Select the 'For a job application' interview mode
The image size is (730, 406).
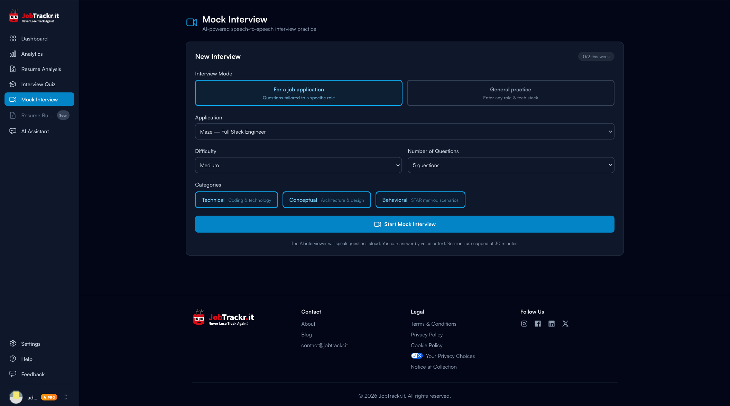point(298,93)
